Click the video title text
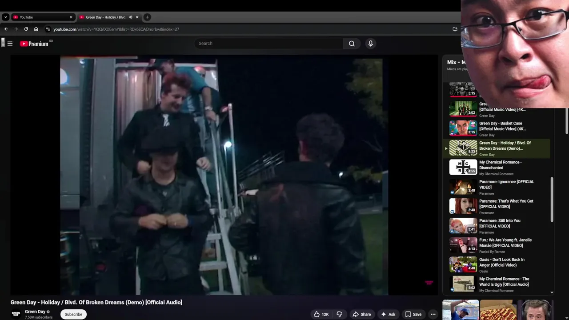 (96, 302)
